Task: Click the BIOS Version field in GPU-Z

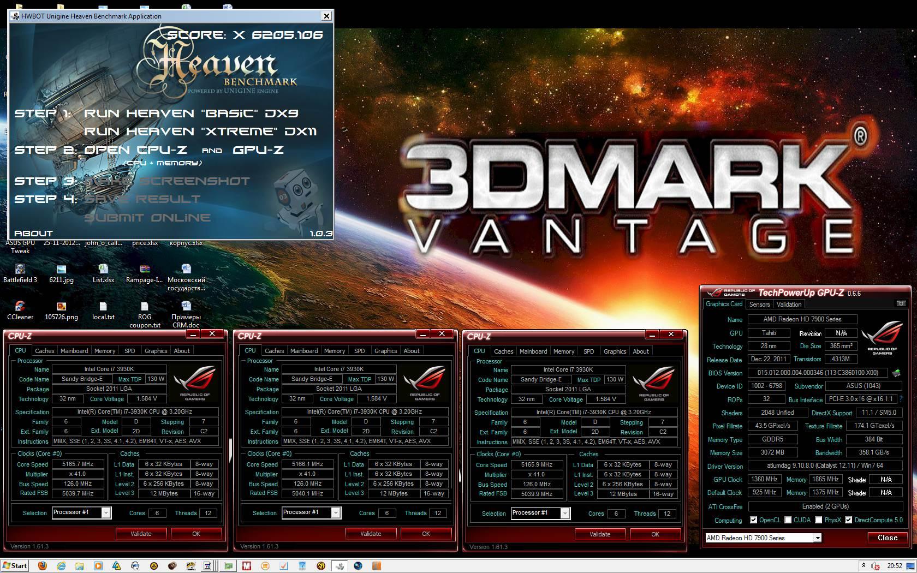Action: [x=818, y=373]
